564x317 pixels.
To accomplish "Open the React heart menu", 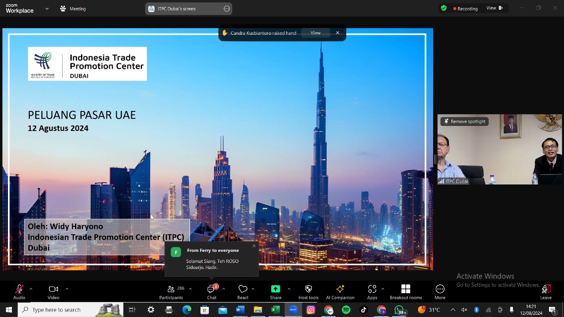I will click(243, 292).
